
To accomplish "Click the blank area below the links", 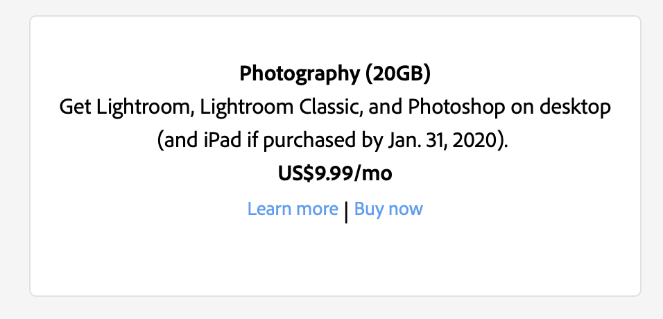I will (335, 260).
